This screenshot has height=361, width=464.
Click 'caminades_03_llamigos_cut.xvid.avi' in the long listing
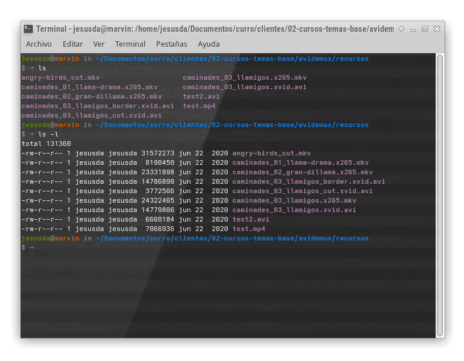(303, 191)
